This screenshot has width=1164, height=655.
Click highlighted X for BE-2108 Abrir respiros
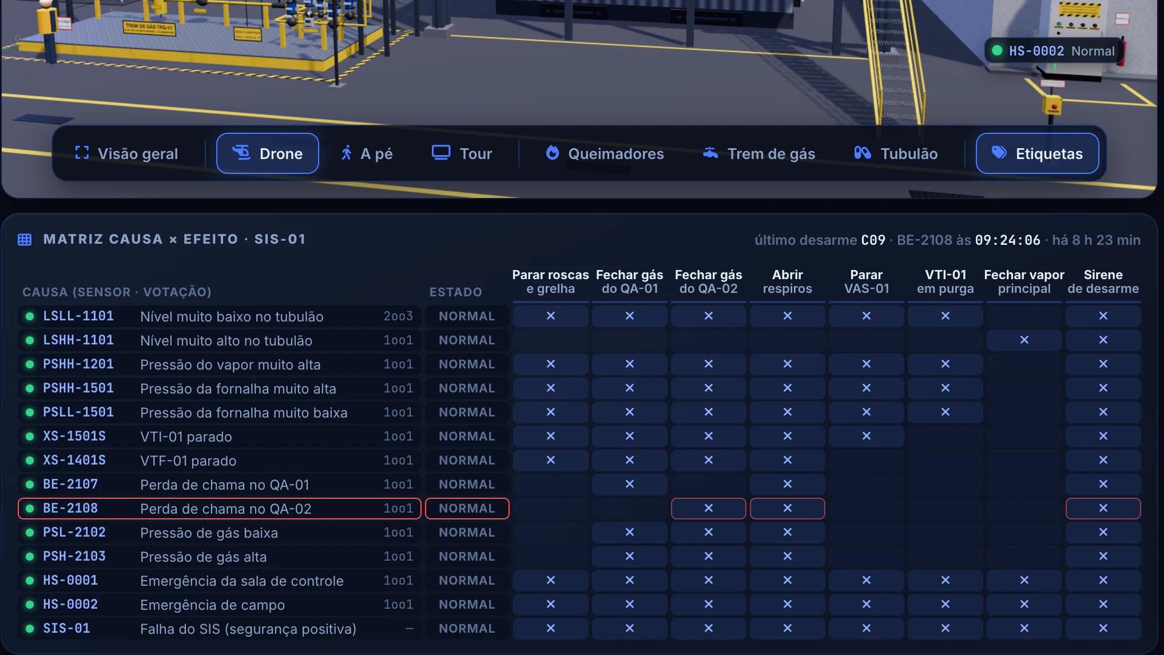pyautogui.click(x=788, y=508)
